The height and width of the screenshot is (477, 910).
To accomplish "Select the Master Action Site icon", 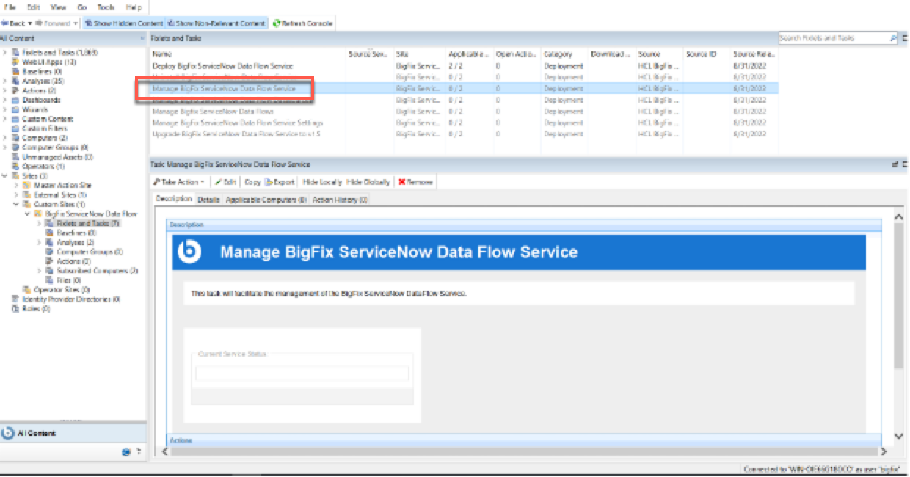I will [x=27, y=186].
